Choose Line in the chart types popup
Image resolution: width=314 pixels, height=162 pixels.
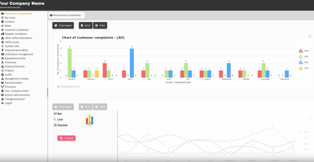[58, 119]
